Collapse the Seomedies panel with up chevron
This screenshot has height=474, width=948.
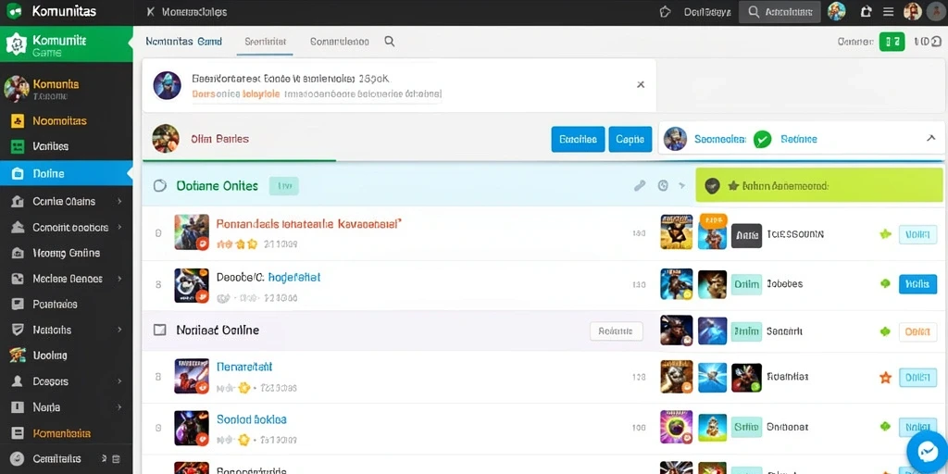tap(931, 139)
